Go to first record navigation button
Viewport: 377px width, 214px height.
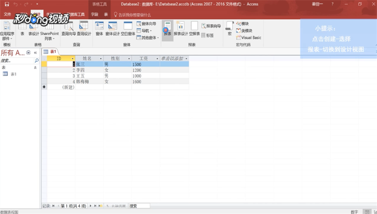pyautogui.click(x=53, y=206)
